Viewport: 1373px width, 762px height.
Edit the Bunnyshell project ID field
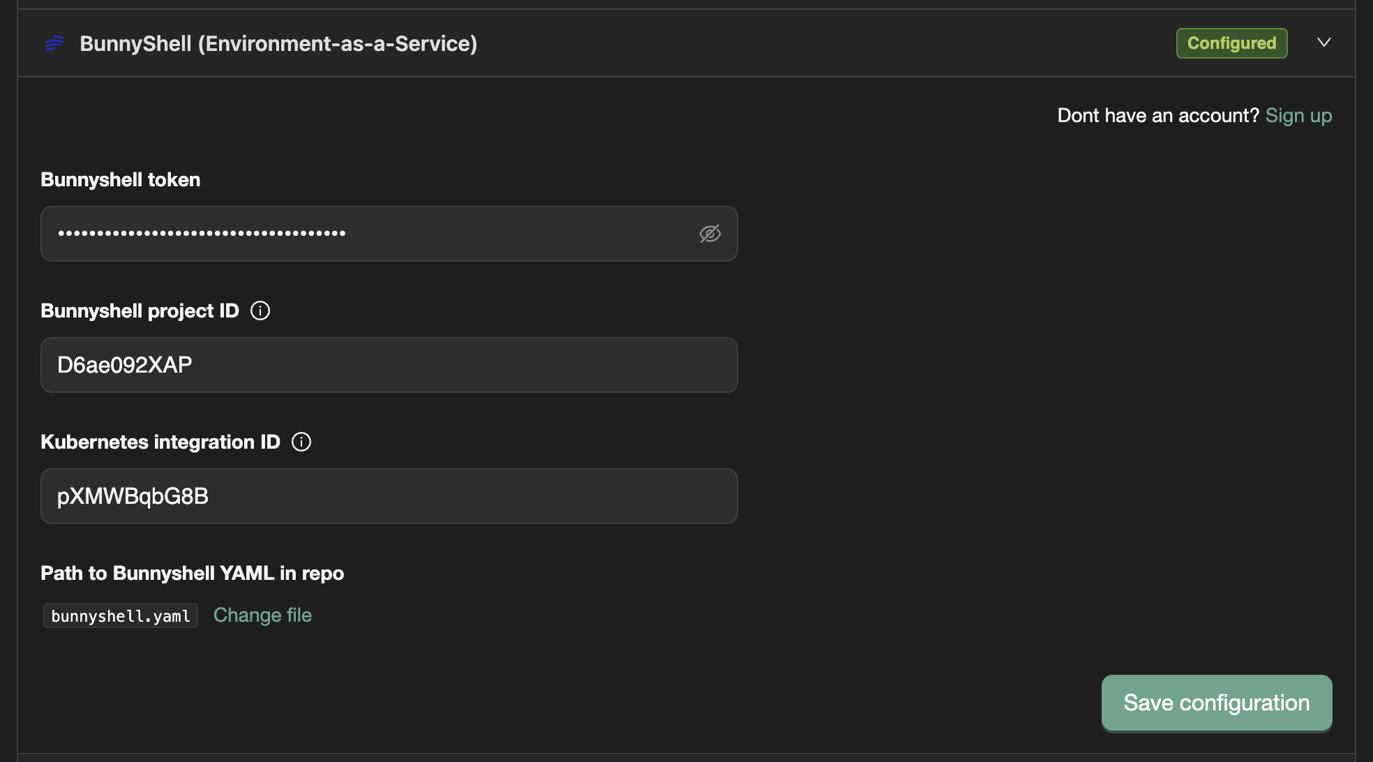(x=389, y=365)
